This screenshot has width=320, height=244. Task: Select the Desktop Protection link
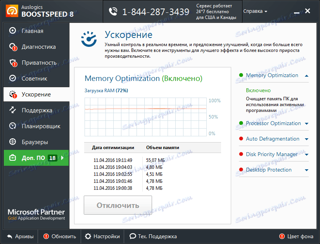[268, 170]
